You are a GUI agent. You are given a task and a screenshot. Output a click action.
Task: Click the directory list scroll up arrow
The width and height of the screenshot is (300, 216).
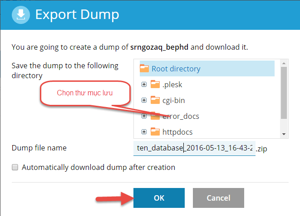tap(284, 63)
